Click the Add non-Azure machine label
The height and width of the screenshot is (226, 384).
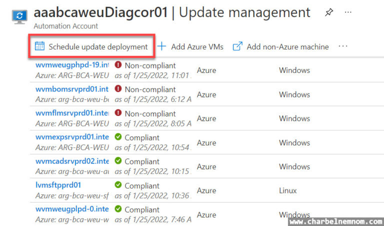[x=287, y=47]
